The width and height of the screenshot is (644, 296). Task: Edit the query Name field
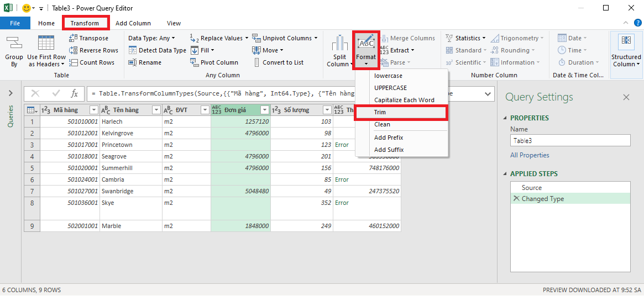click(x=570, y=140)
